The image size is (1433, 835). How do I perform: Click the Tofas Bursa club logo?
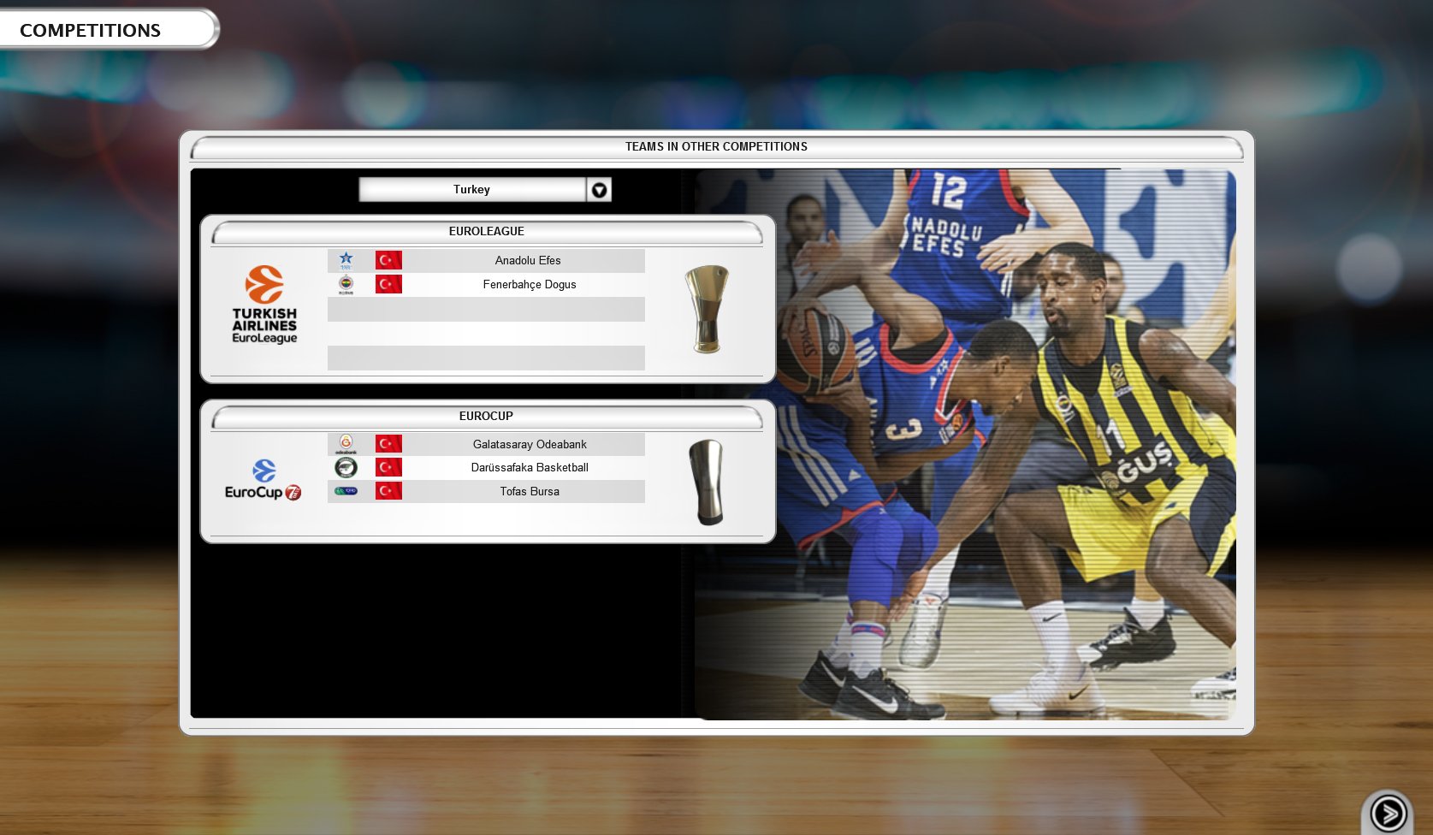[x=346, y=491]
